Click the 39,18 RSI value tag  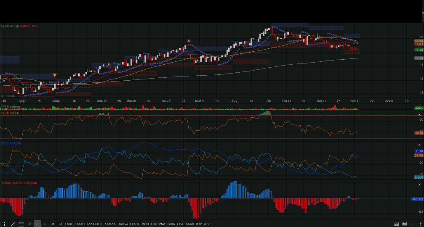click(x=419, y=133)
